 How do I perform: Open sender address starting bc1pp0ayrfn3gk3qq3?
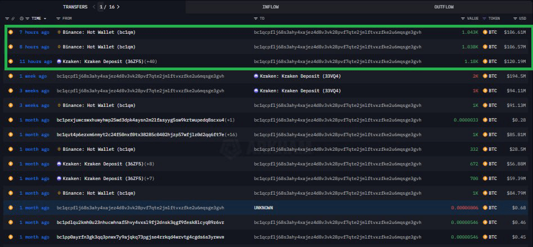pyautogui.click(x=140, y=237)
